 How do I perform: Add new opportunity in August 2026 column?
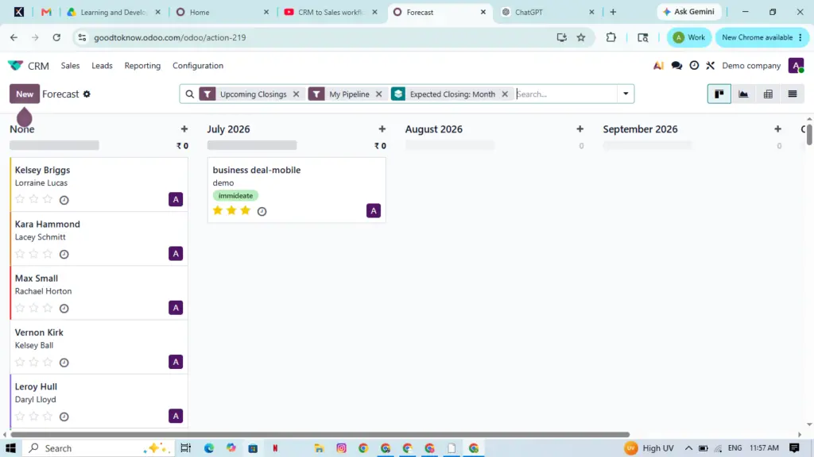tap(579, 129)
